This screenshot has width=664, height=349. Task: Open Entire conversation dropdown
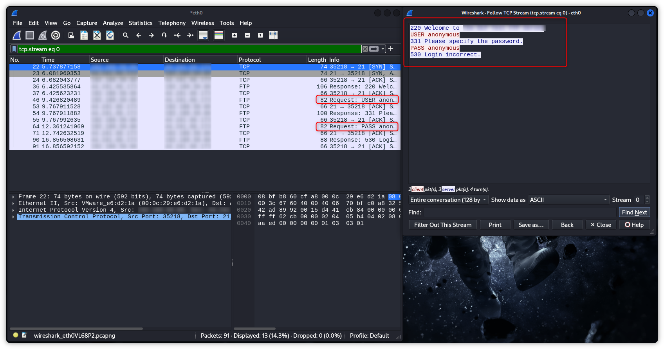click(448, 200)
